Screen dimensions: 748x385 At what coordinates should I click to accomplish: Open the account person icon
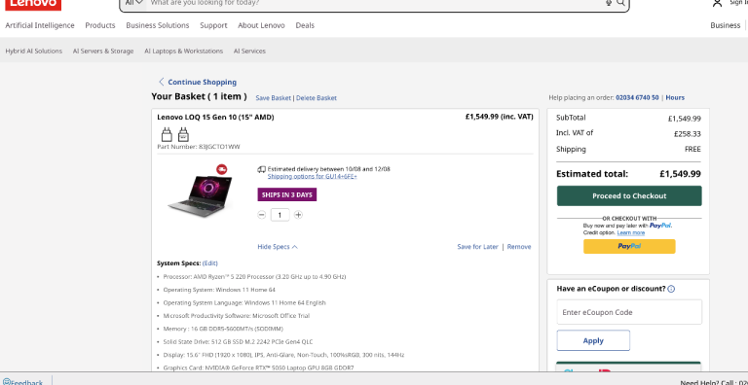(717, 3)
